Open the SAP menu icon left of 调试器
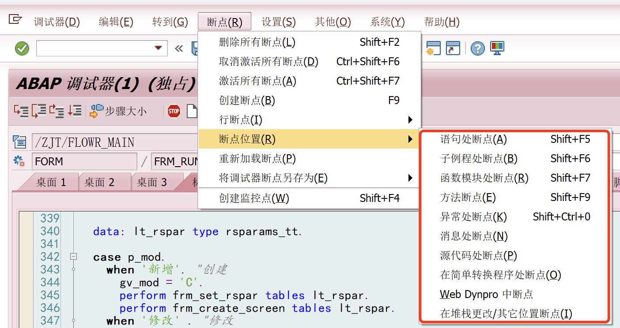The height and width of the screenshot is (328, 620). pos(15,19)
